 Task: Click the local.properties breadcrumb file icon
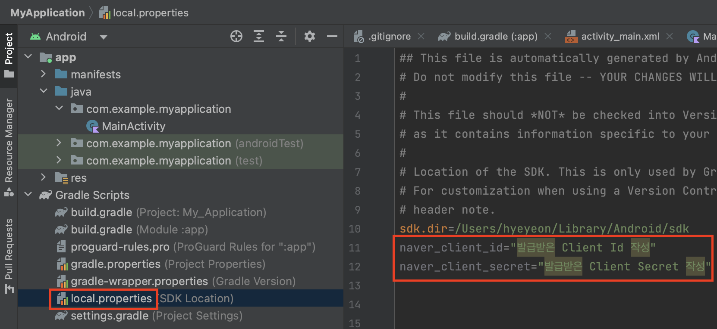tap(105, 13)
